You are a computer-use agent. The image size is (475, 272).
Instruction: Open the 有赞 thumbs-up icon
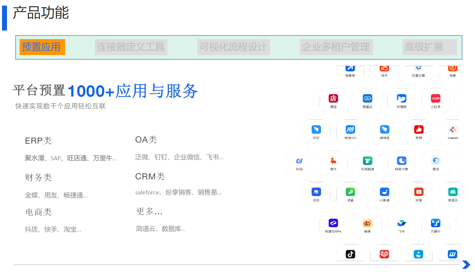point(418,129)
